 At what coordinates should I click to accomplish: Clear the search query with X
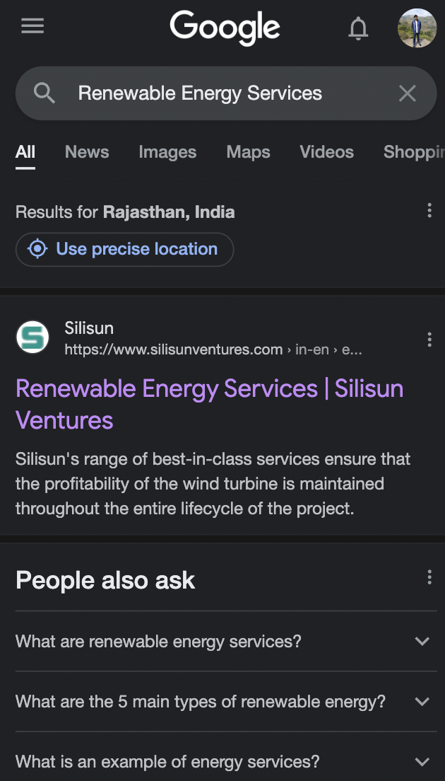[408, 93]
